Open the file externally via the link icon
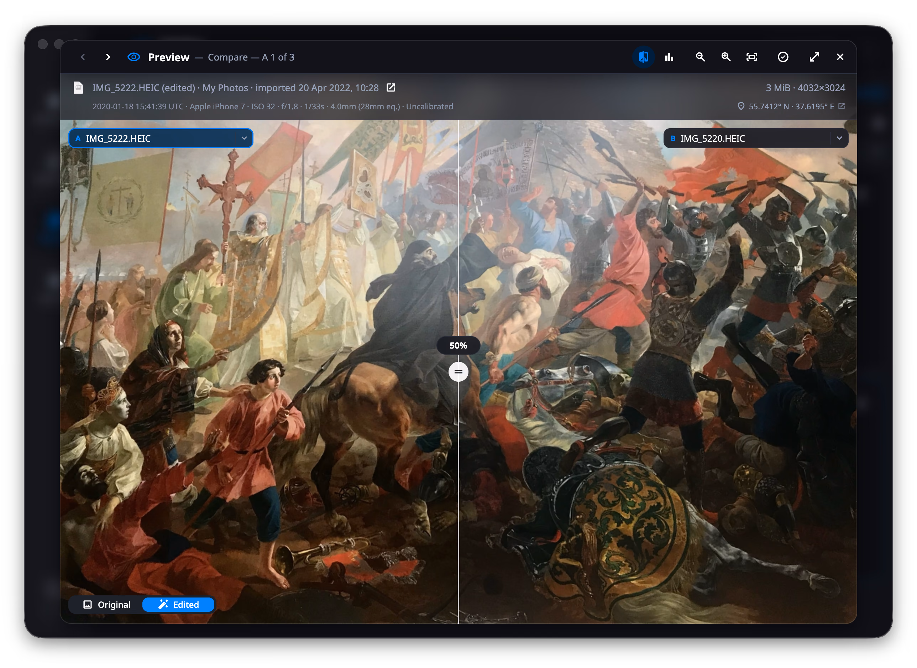 [x=391, y=88]
